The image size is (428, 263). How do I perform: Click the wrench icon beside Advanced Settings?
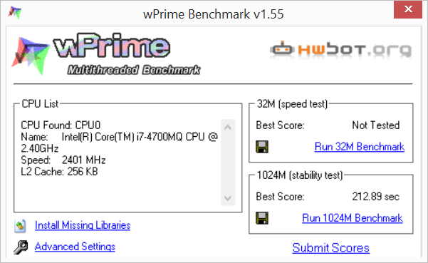(x=21, y=247)
